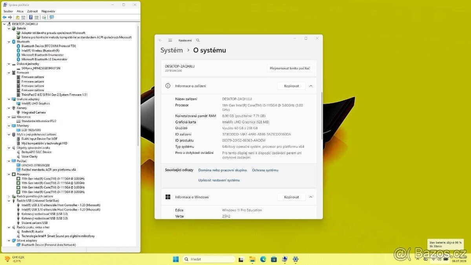Click Kopírovat in Informace o Windows section
This screenshot has height=265, width=471.
[x=291, y=197]
